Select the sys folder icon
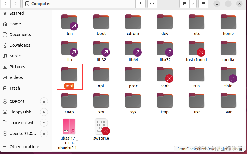Viewport: 247px width, 154px height. (133, 101)
